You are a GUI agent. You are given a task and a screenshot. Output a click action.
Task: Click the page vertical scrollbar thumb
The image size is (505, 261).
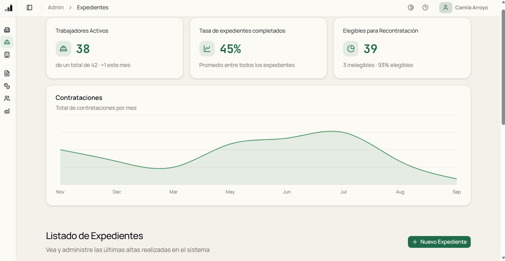503,67
